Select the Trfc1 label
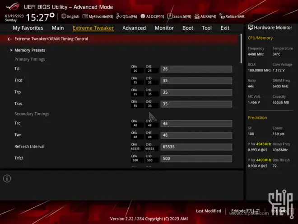 tap(19, 158)
